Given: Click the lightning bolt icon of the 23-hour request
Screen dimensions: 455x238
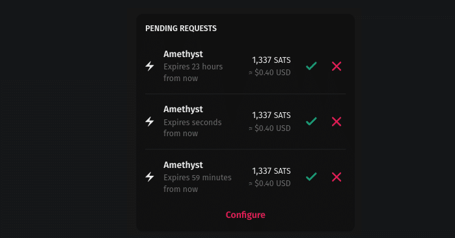Looking at the screenshot, I should [150, 66].
